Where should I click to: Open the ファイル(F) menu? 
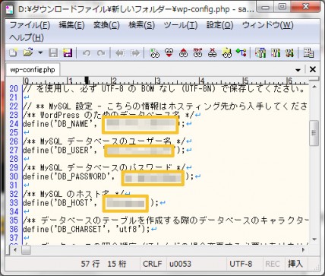30,25
